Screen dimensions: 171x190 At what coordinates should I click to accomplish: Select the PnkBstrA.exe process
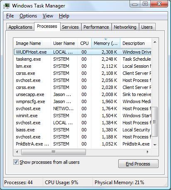point(83,144)
